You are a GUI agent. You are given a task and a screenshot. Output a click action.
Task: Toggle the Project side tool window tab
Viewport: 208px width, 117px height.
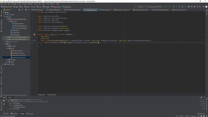pos(1,13)
